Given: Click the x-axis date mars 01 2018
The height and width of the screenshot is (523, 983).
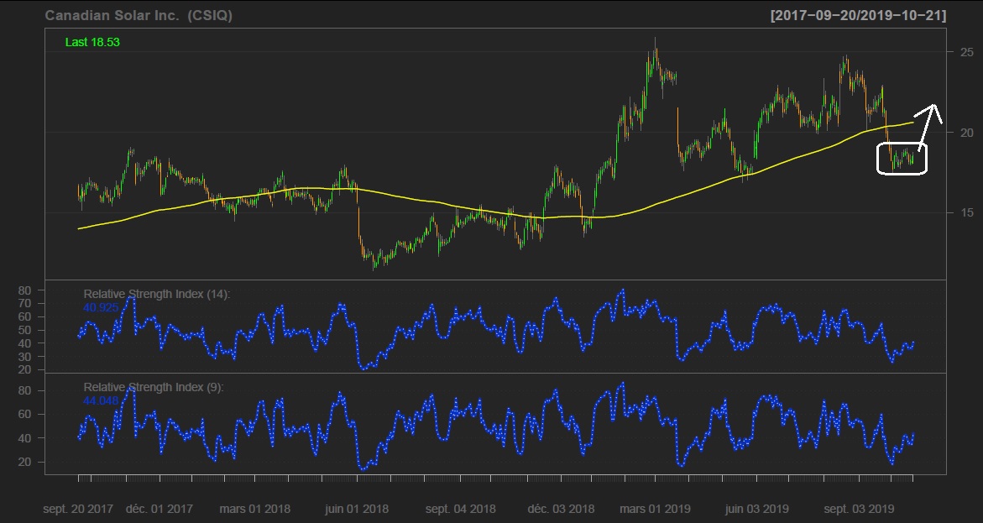Looking at the screenshot, I should tap(254, 509).
